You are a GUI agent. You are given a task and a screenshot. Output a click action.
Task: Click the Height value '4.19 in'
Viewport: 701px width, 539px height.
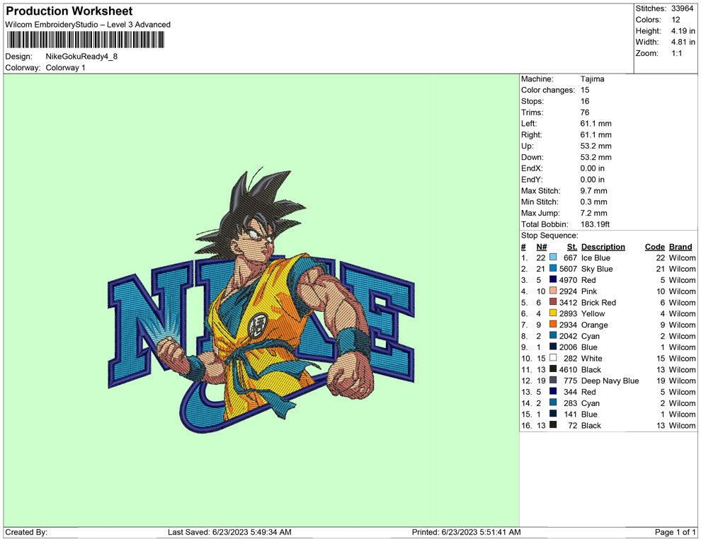[x=683, y=31]
